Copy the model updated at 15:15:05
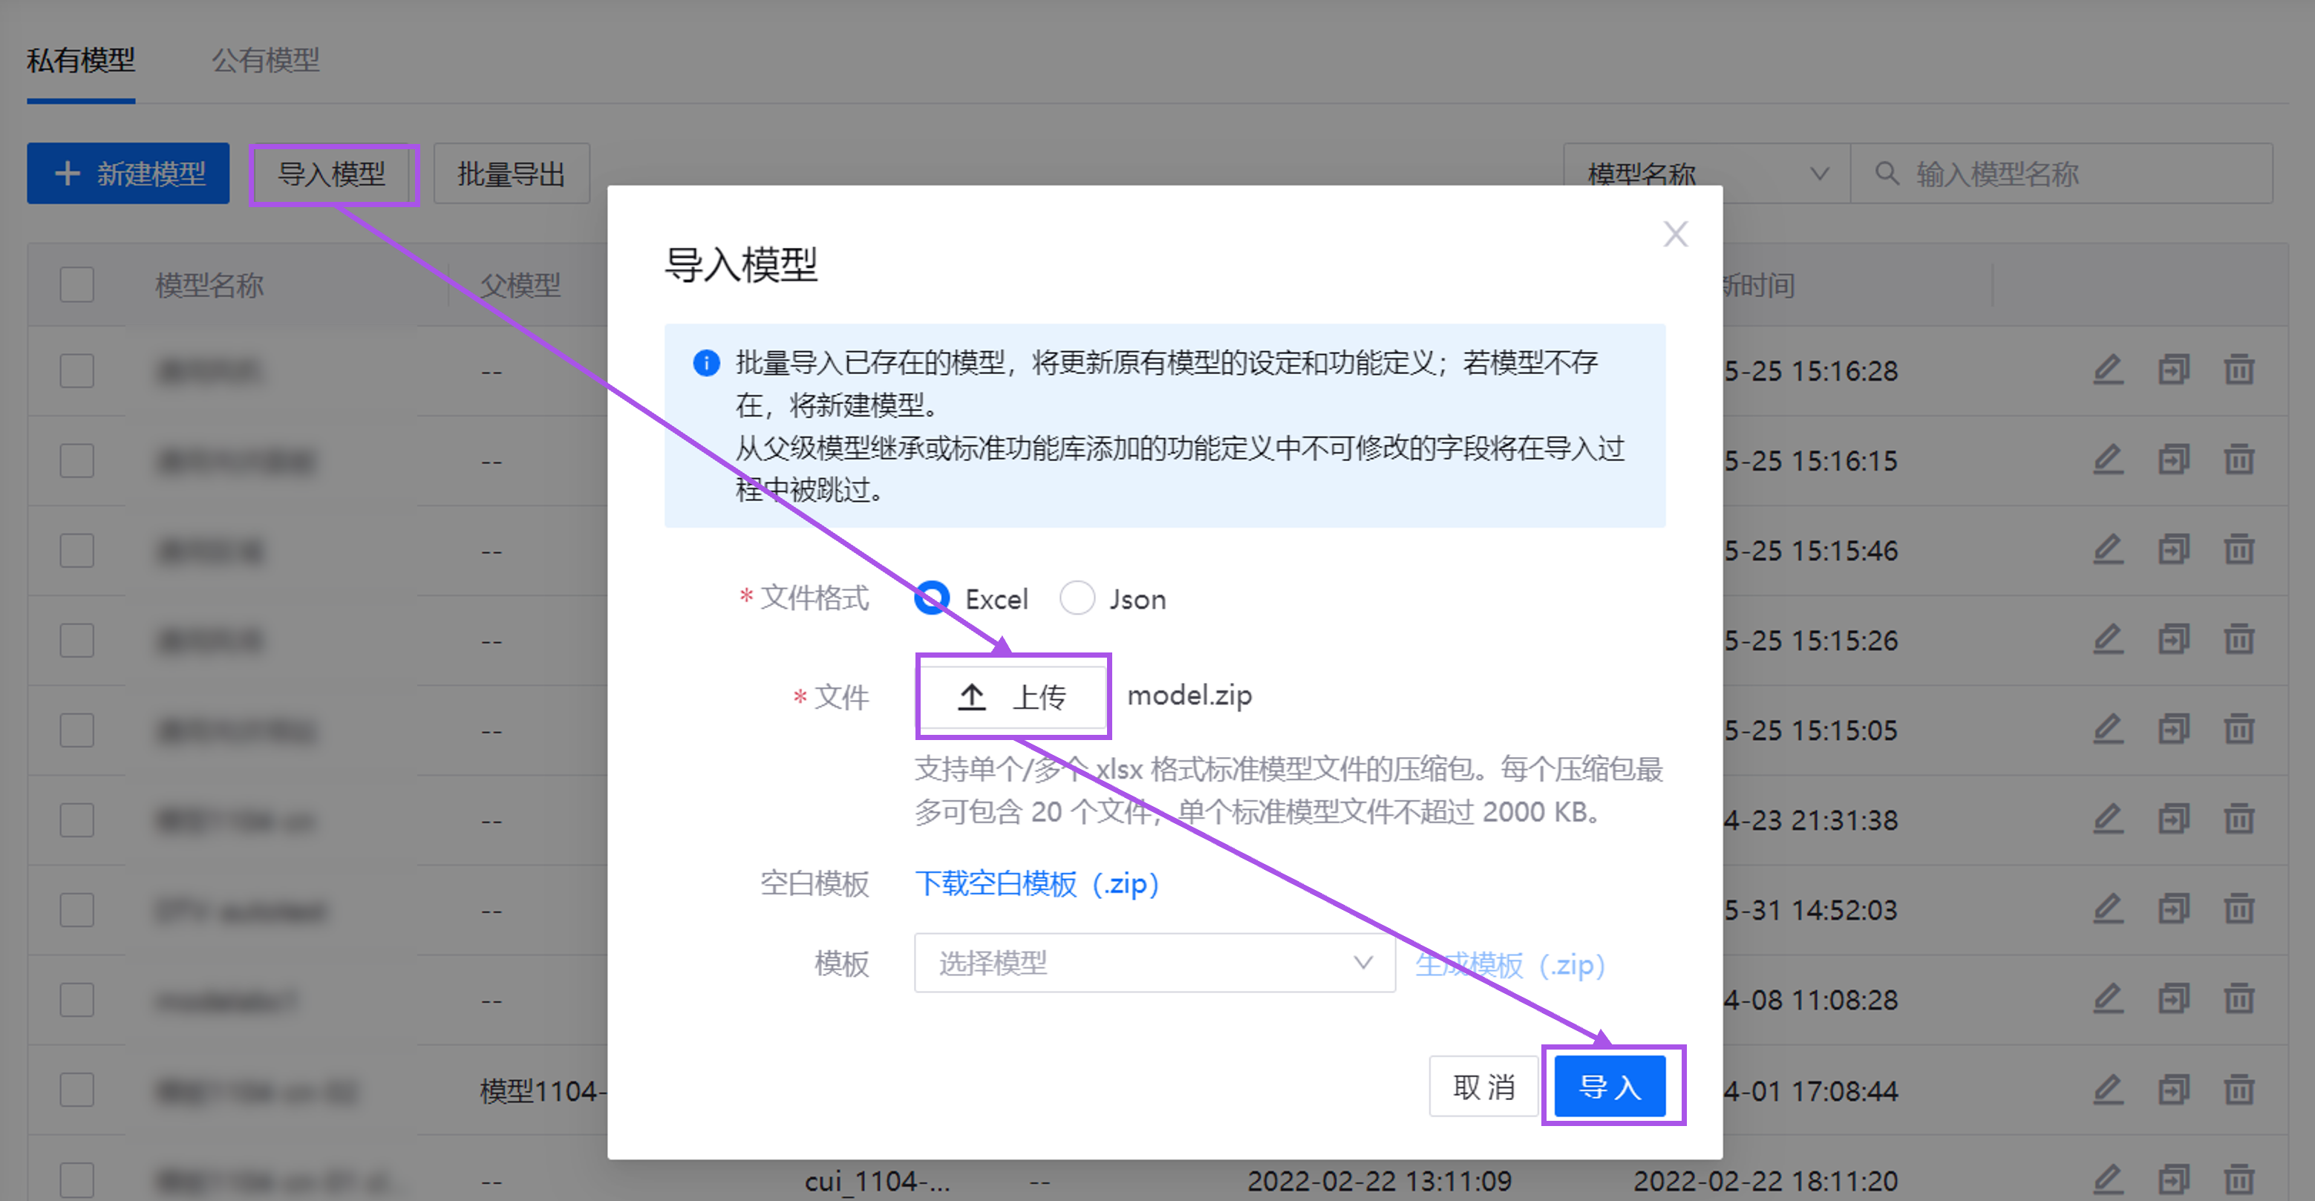 tap(2174, 730)
